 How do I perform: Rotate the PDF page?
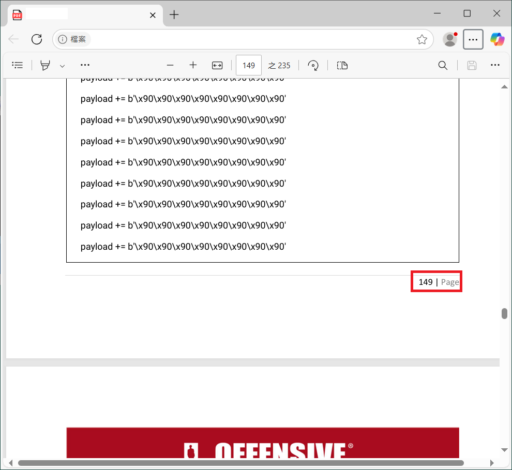click(313, 65)
